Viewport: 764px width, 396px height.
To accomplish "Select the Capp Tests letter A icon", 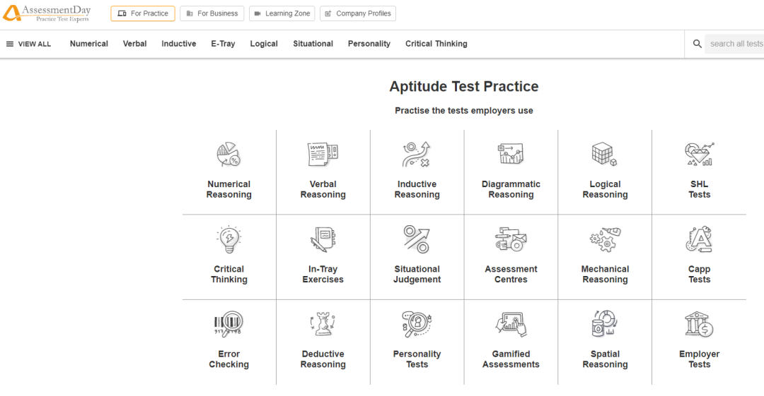I will 699,239.
